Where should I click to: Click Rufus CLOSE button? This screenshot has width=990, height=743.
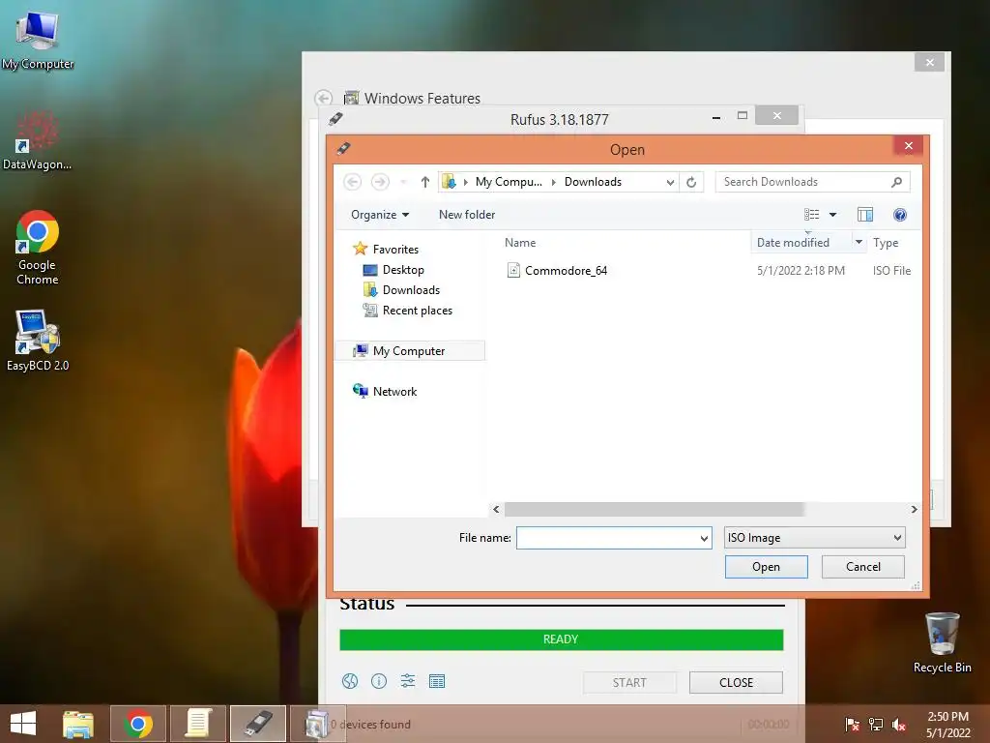pyautogui.click(x=736, y=682)
